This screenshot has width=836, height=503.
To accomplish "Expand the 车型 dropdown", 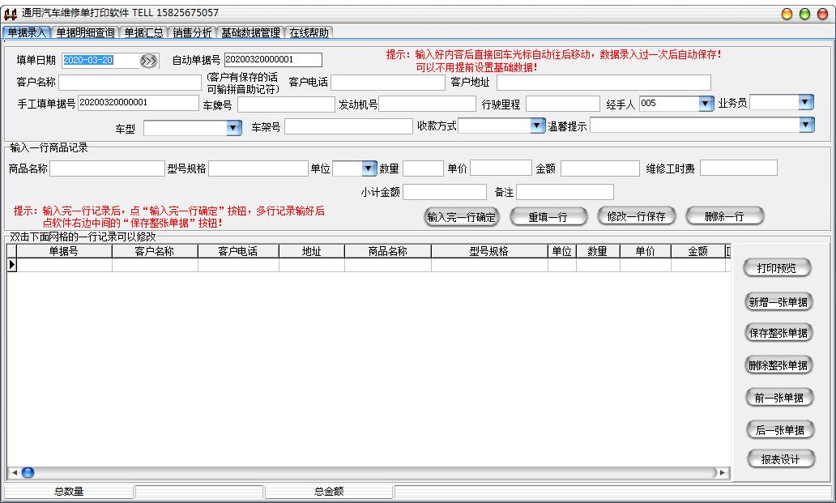I will coord(233,128).
